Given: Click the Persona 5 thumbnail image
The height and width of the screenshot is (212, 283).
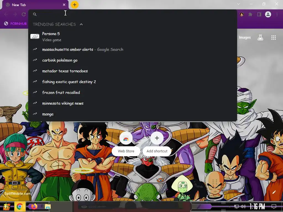Looking at the screenshot, I should point(35,36).
